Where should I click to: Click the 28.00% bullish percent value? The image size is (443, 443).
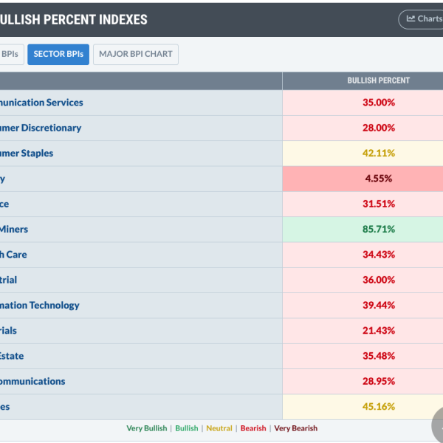click(379, 128)
